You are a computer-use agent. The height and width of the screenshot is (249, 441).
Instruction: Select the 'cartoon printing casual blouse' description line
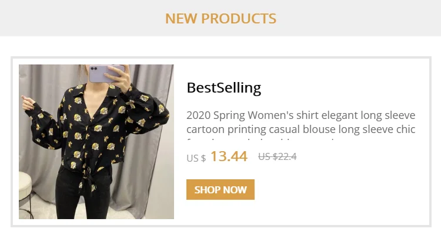[x=300, y=129]
